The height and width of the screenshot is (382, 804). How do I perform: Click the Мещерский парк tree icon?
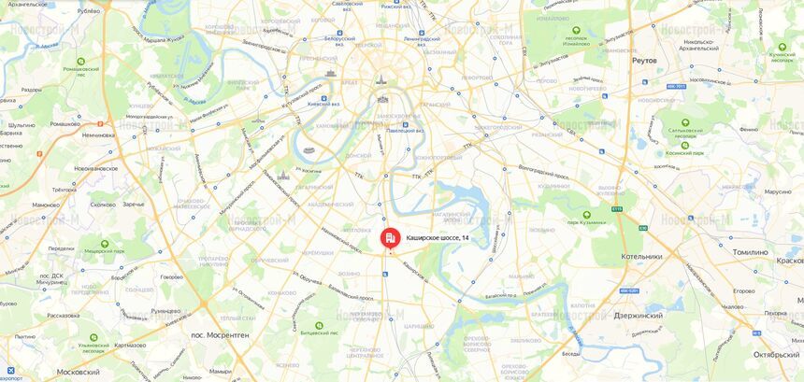tap(105, 245)
